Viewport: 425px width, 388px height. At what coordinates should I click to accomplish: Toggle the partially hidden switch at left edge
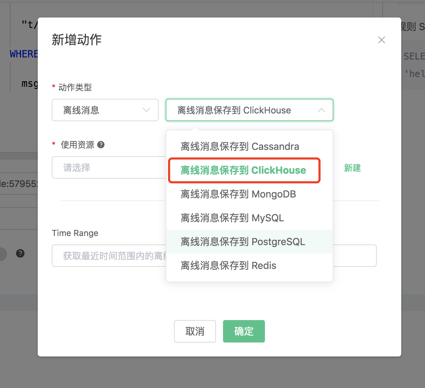(x=3, y=254)
